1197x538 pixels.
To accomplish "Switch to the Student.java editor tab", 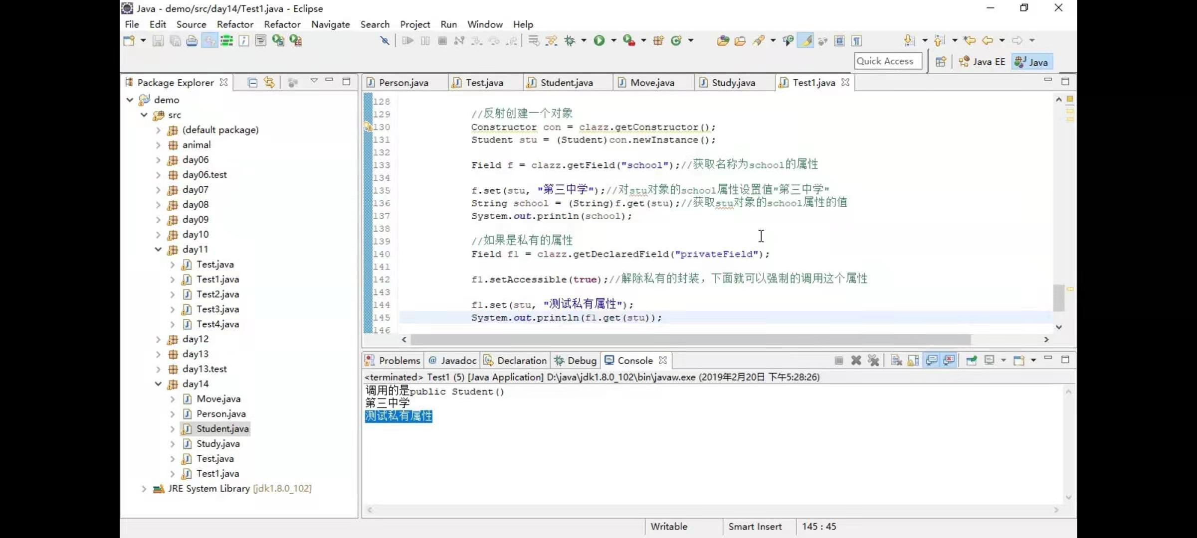I will 566,83.
